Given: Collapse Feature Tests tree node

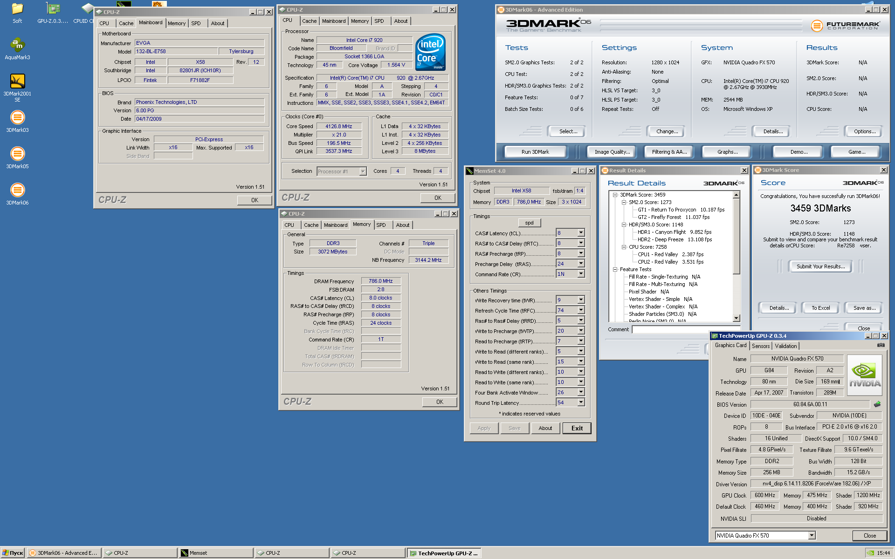Looking at the screenshot, I should pos(615,269).
